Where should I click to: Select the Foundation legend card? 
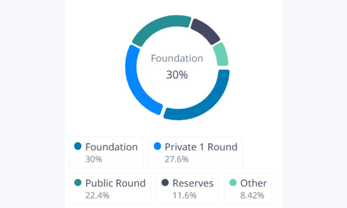click(106, 153)
